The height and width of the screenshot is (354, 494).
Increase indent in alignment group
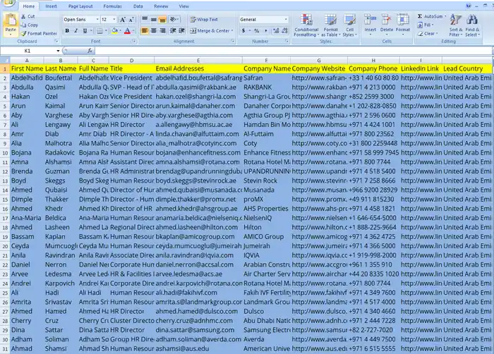(182, 31)
